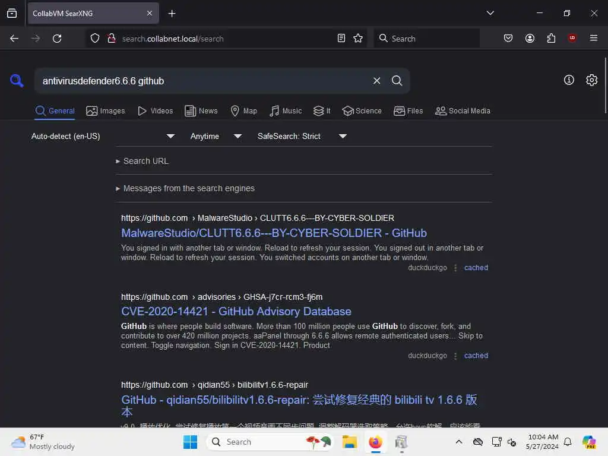This screenshot has height=456, width=608.
Task: Open tracking protection shield info
Action: click(x=95, y=39)
